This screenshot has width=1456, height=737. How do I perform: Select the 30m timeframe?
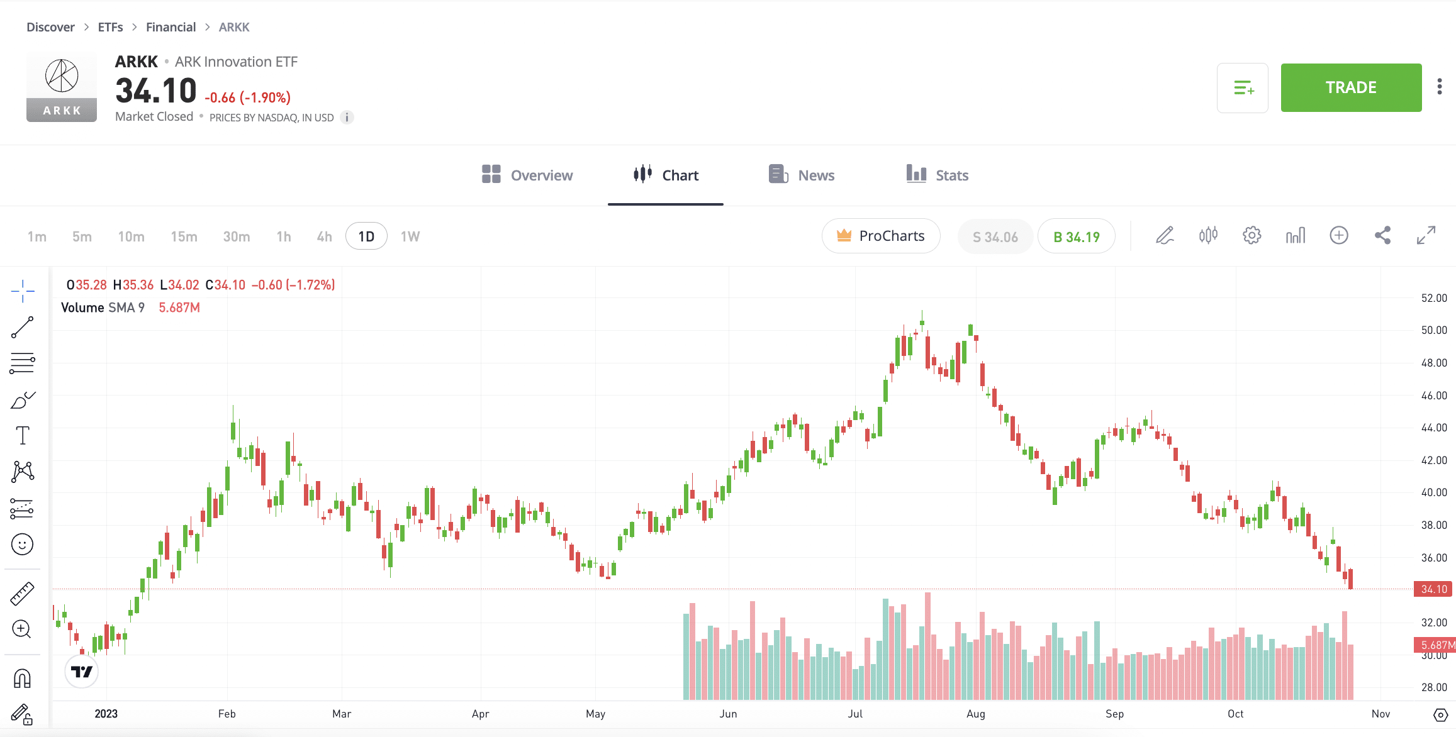[237, 236]
